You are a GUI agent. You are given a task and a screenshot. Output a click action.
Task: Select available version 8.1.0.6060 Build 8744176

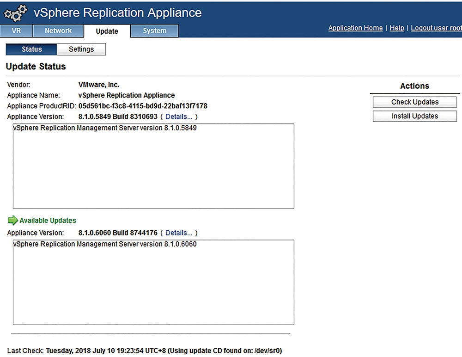point(118,233)
